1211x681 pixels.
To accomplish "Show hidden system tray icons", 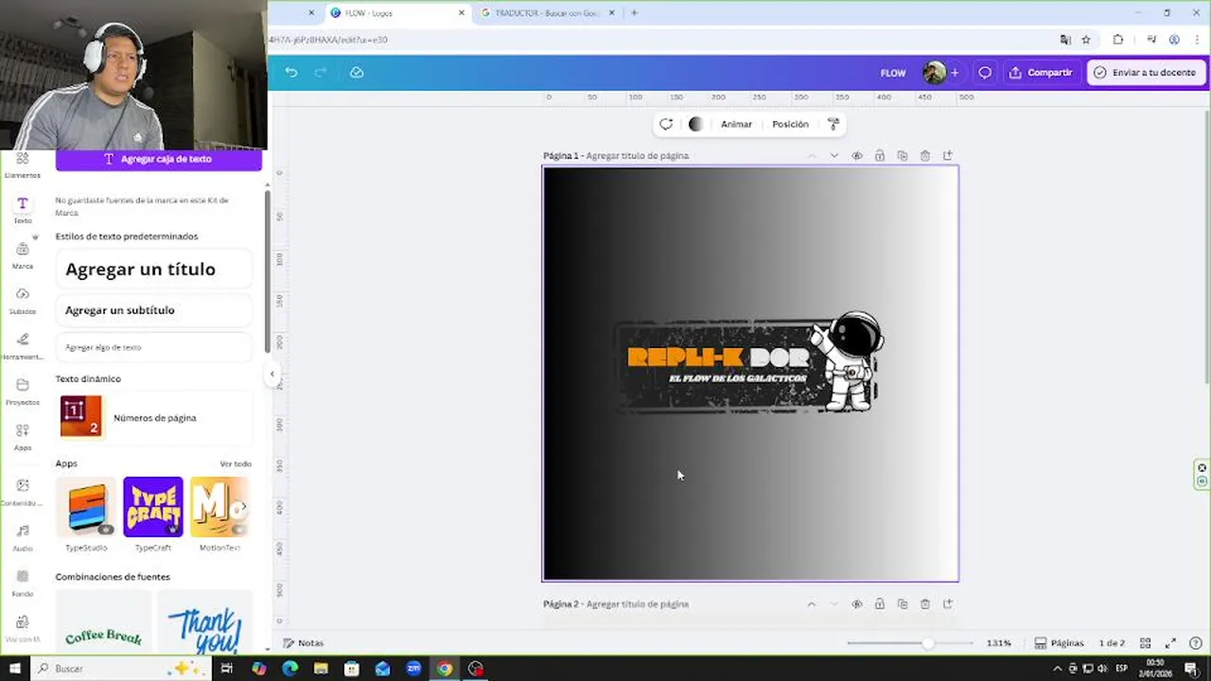I will coord(1058,669).
